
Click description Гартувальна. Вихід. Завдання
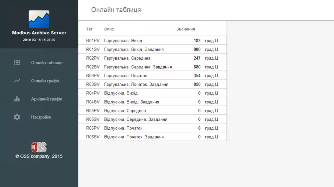[134, 50]
